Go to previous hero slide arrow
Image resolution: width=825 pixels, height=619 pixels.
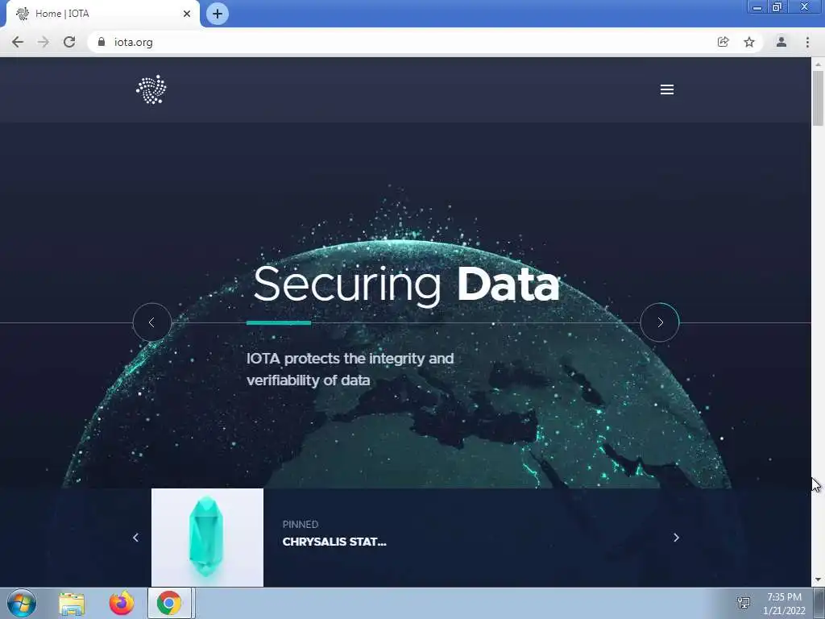click(152, 322)
